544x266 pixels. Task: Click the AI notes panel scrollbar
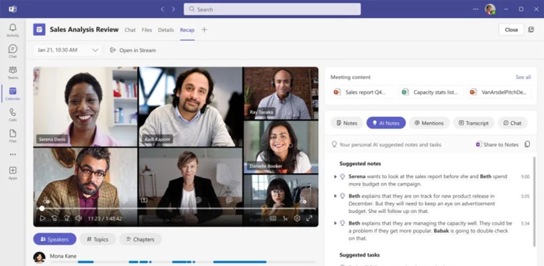pyautogui.click(x=535, y=202)
